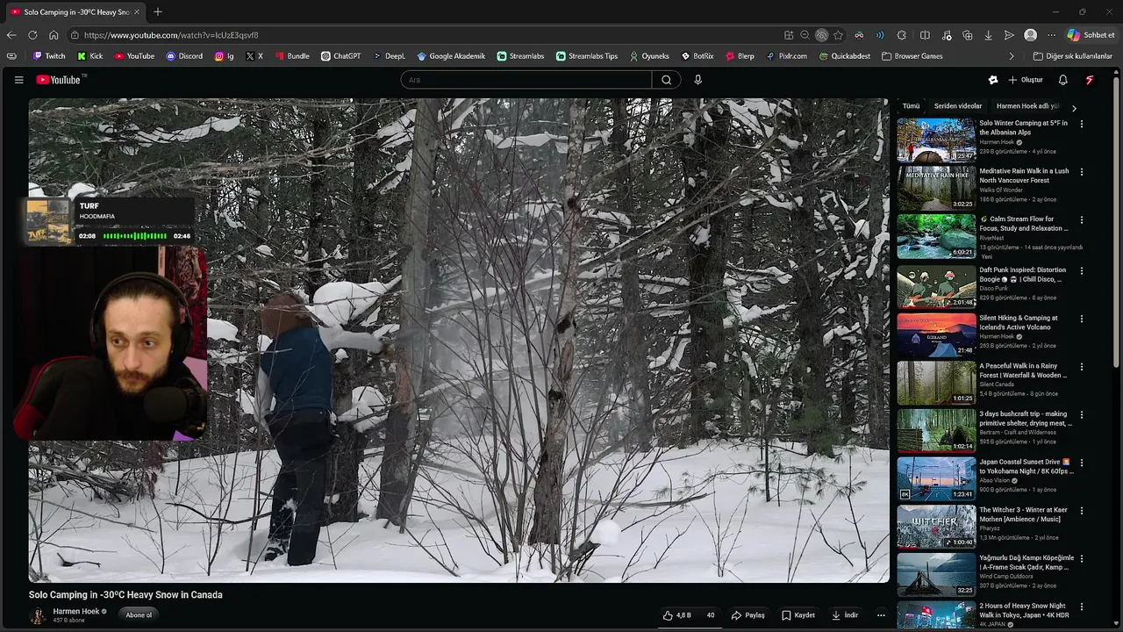Open Meditative Rain Walk video title
This screenshot has width=1123, height=632.
point(1024,176)
